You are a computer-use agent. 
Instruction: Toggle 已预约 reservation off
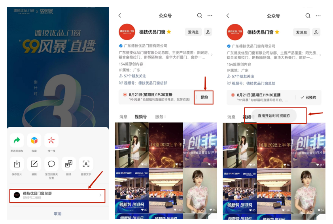[x=308, y=97]
